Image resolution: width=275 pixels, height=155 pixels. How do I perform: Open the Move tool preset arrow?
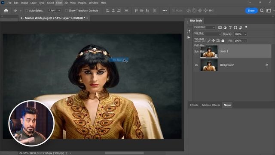pyautogui.click(x=21, y=11)
